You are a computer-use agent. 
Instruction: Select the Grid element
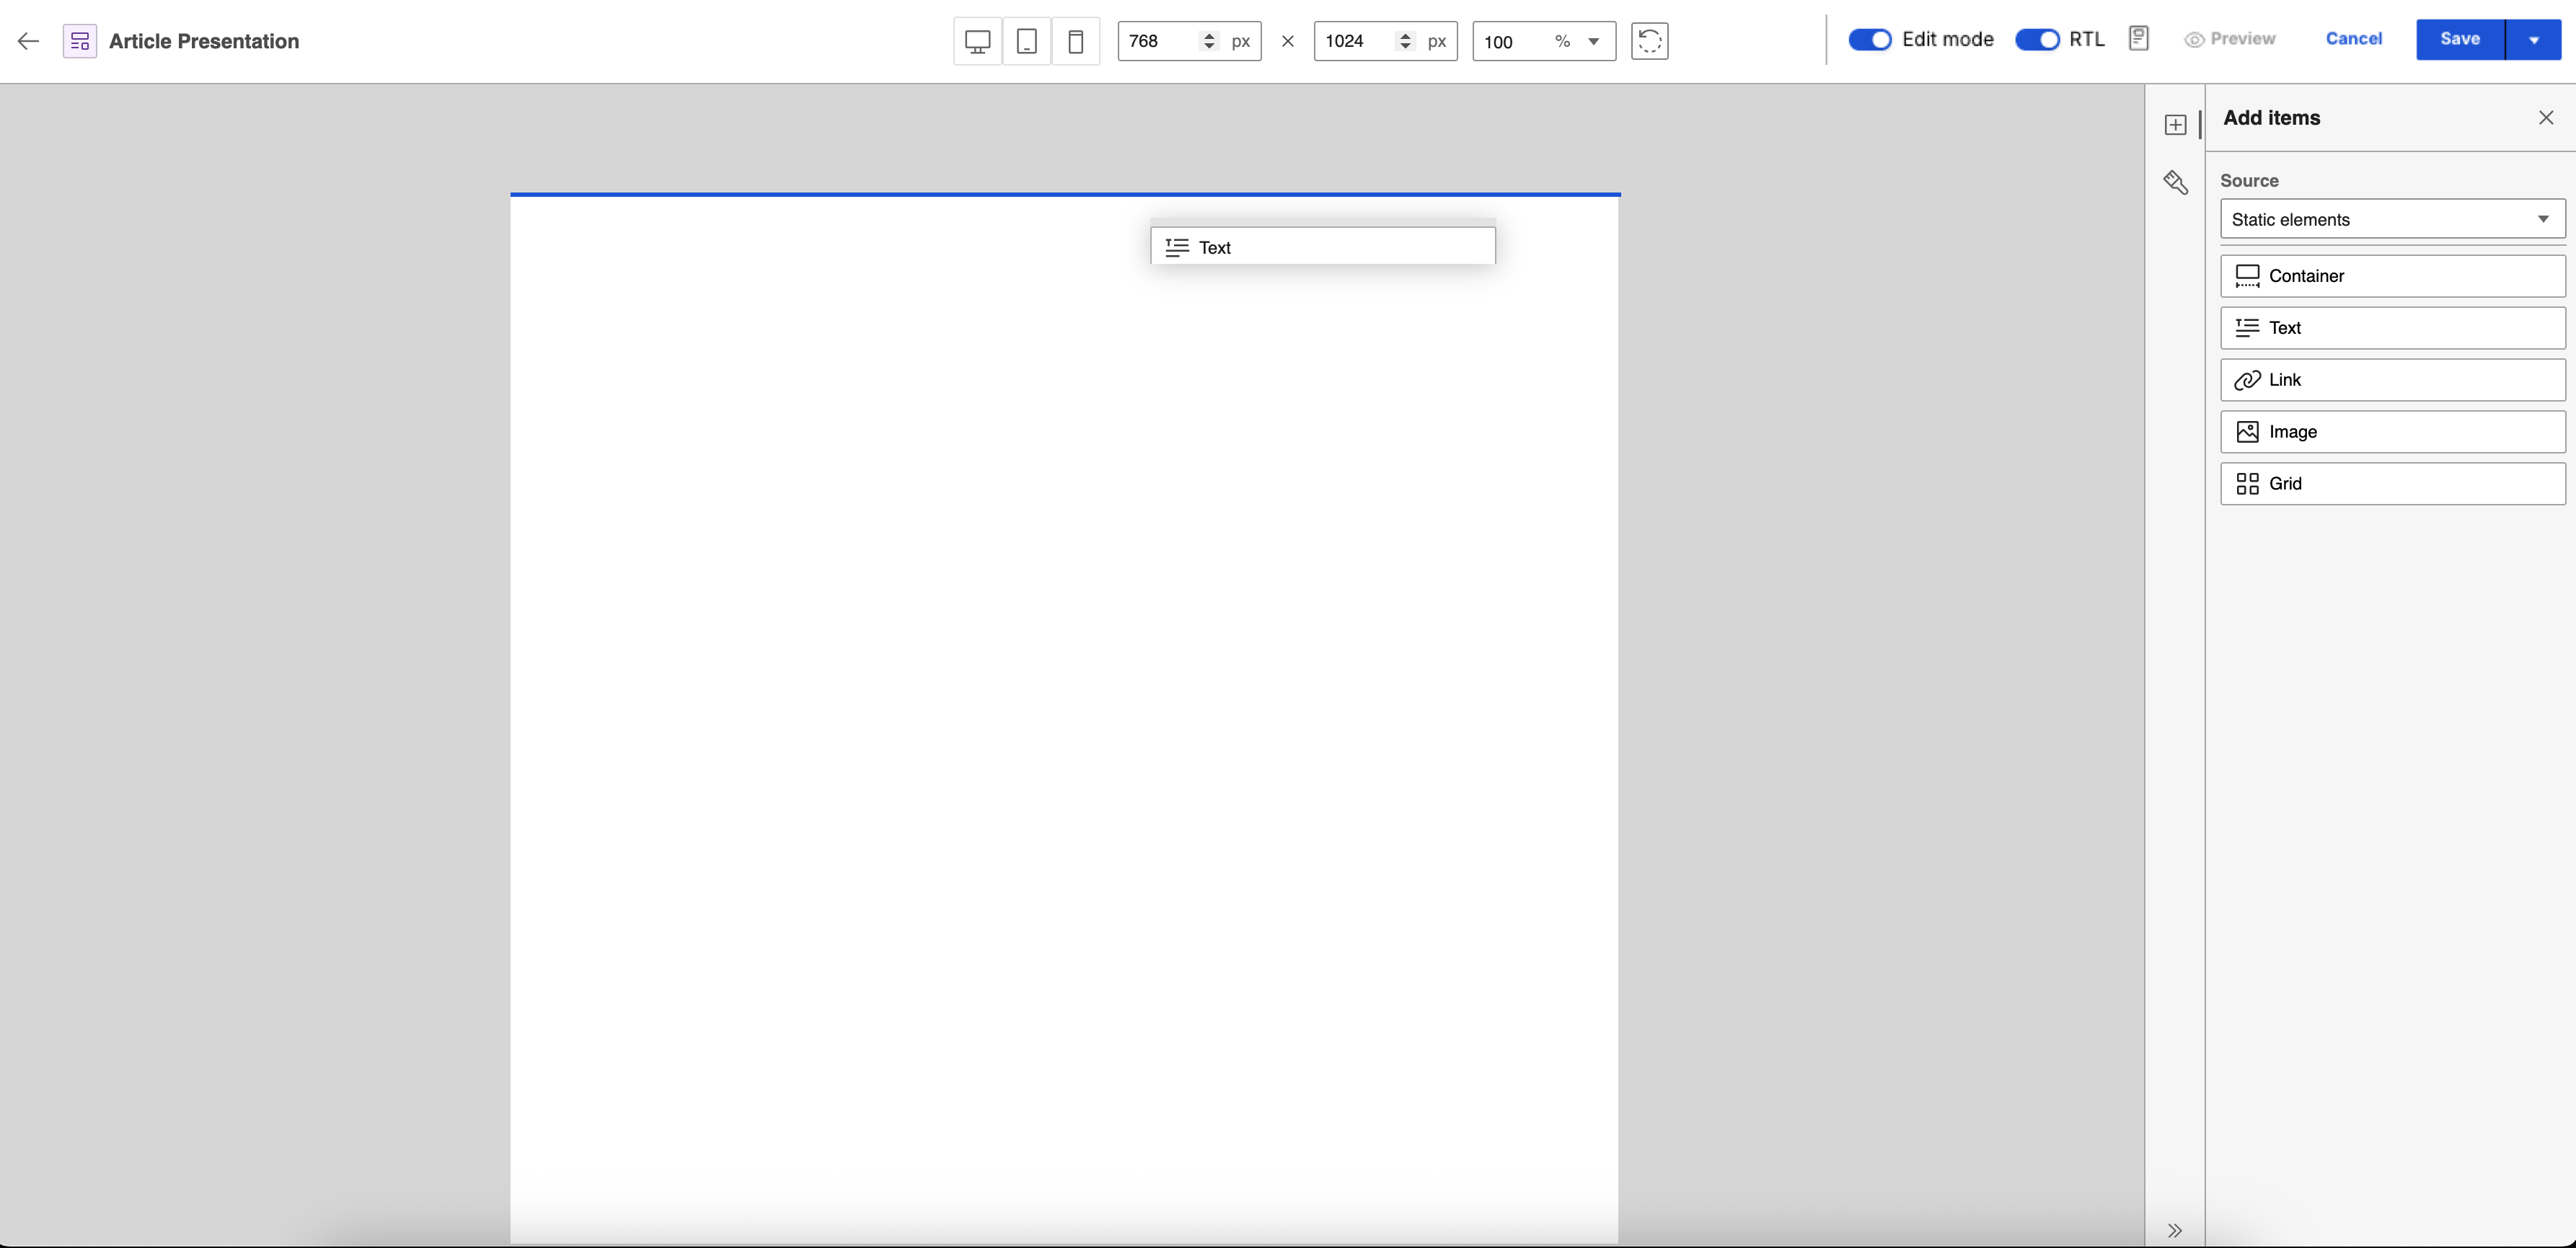click(x=2392, y=484)
